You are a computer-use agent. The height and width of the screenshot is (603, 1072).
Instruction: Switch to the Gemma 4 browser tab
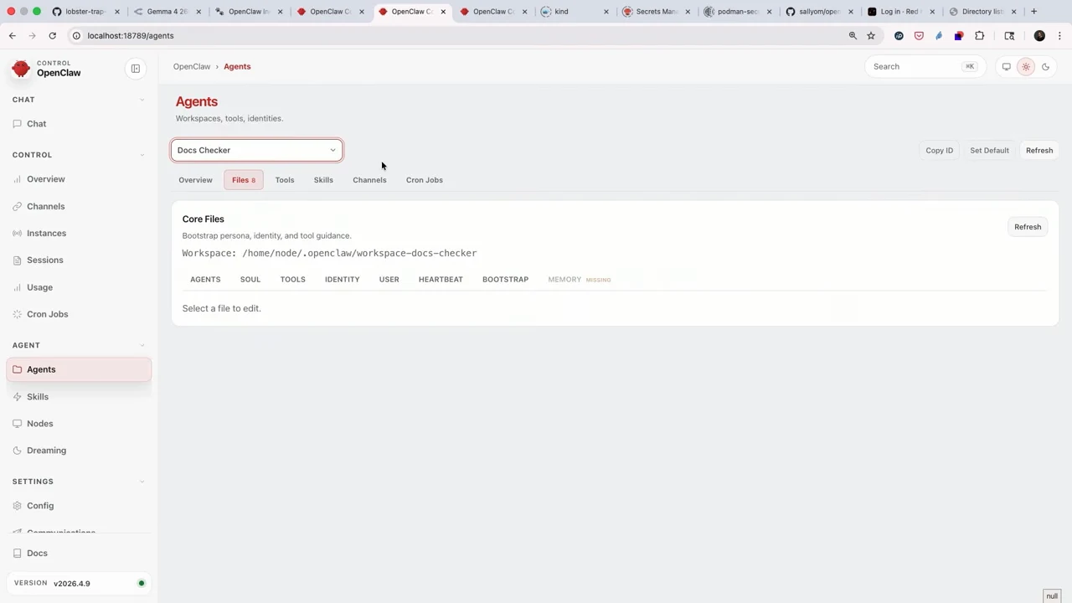coord(167,12)
